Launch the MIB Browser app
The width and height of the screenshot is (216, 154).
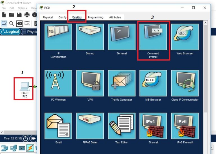point(153,83)
